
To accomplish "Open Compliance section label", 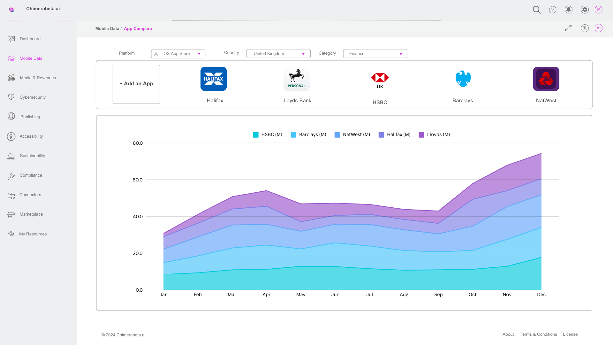I will click(x=31, y=175).
